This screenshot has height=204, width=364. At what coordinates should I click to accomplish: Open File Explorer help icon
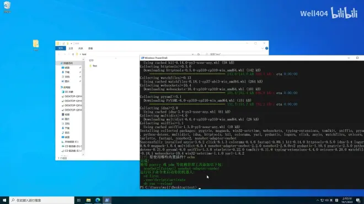[x=266, y=48]
